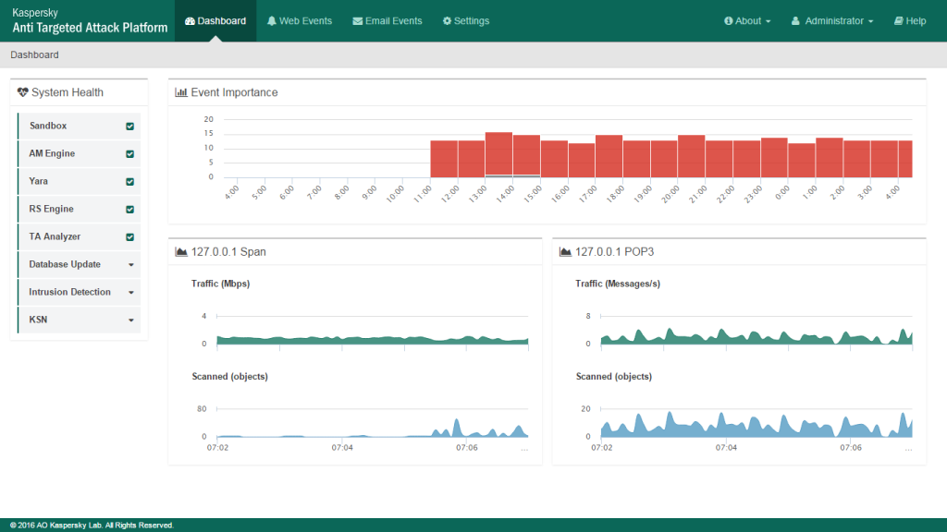
Task: Click the Settings gear icon
Action: pos(447,21)
